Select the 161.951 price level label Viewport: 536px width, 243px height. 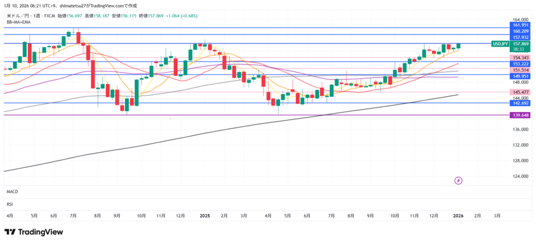point(521,25)
